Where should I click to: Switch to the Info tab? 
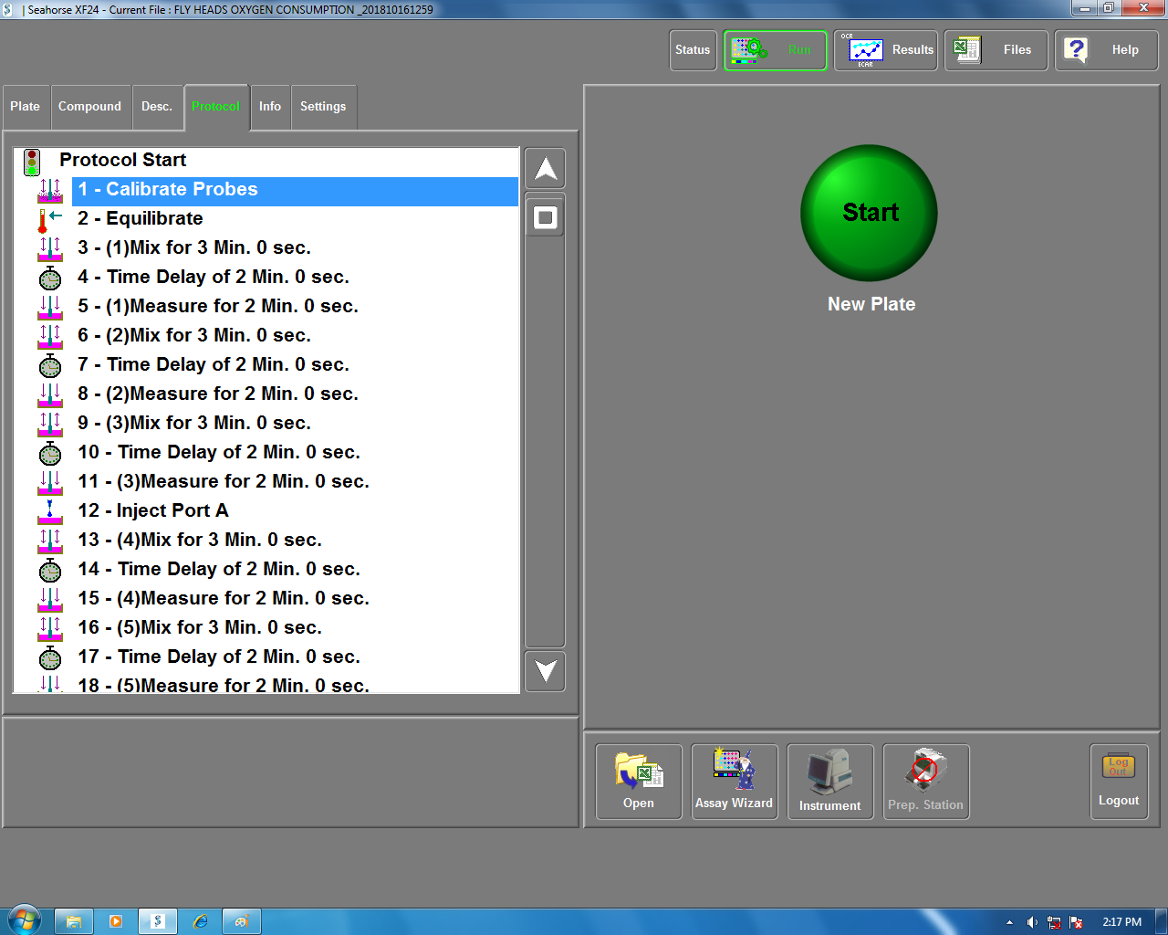click(x=270, y=107)
